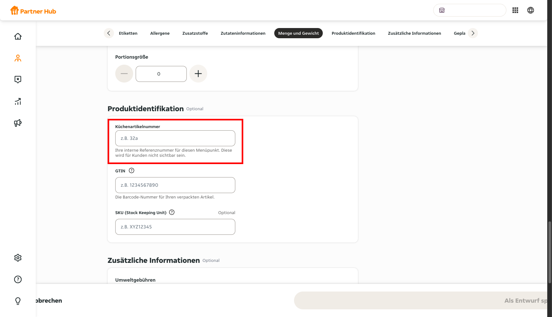Open the megaphone marketing sidebar icon

18,123
